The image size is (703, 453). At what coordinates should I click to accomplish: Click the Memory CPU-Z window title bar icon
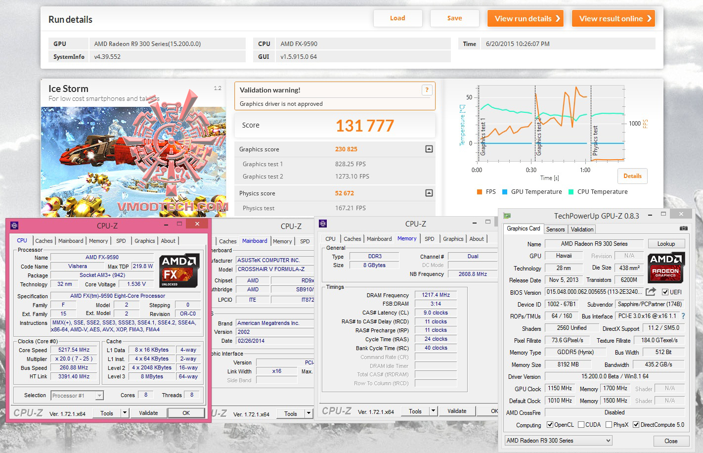pyautogui.click(x=323, y=224)
